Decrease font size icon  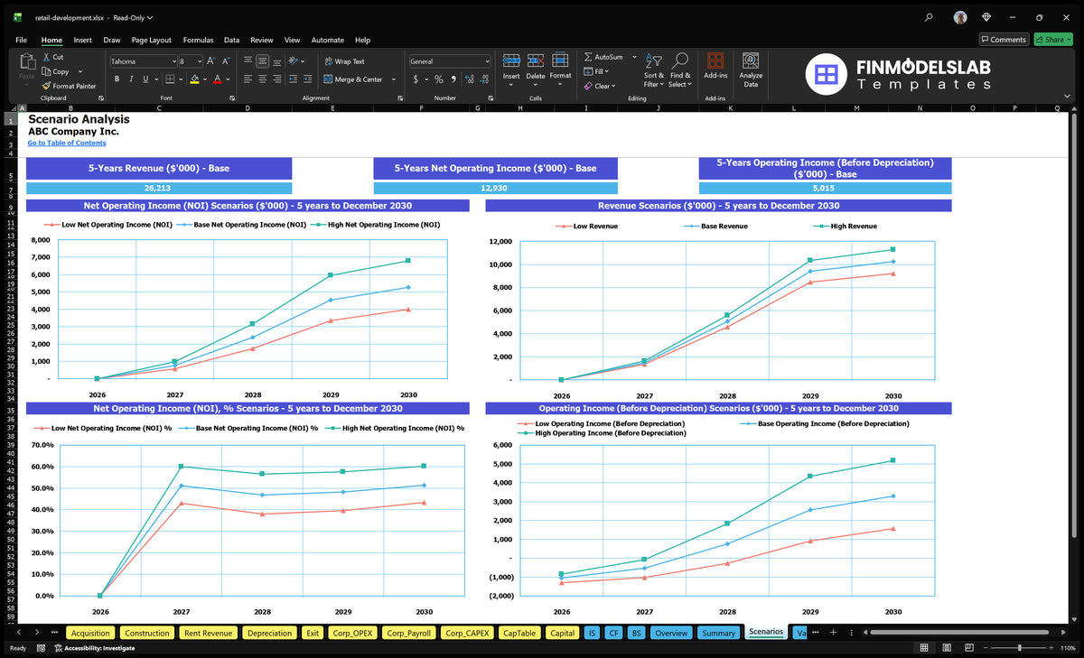coord(226,61)
